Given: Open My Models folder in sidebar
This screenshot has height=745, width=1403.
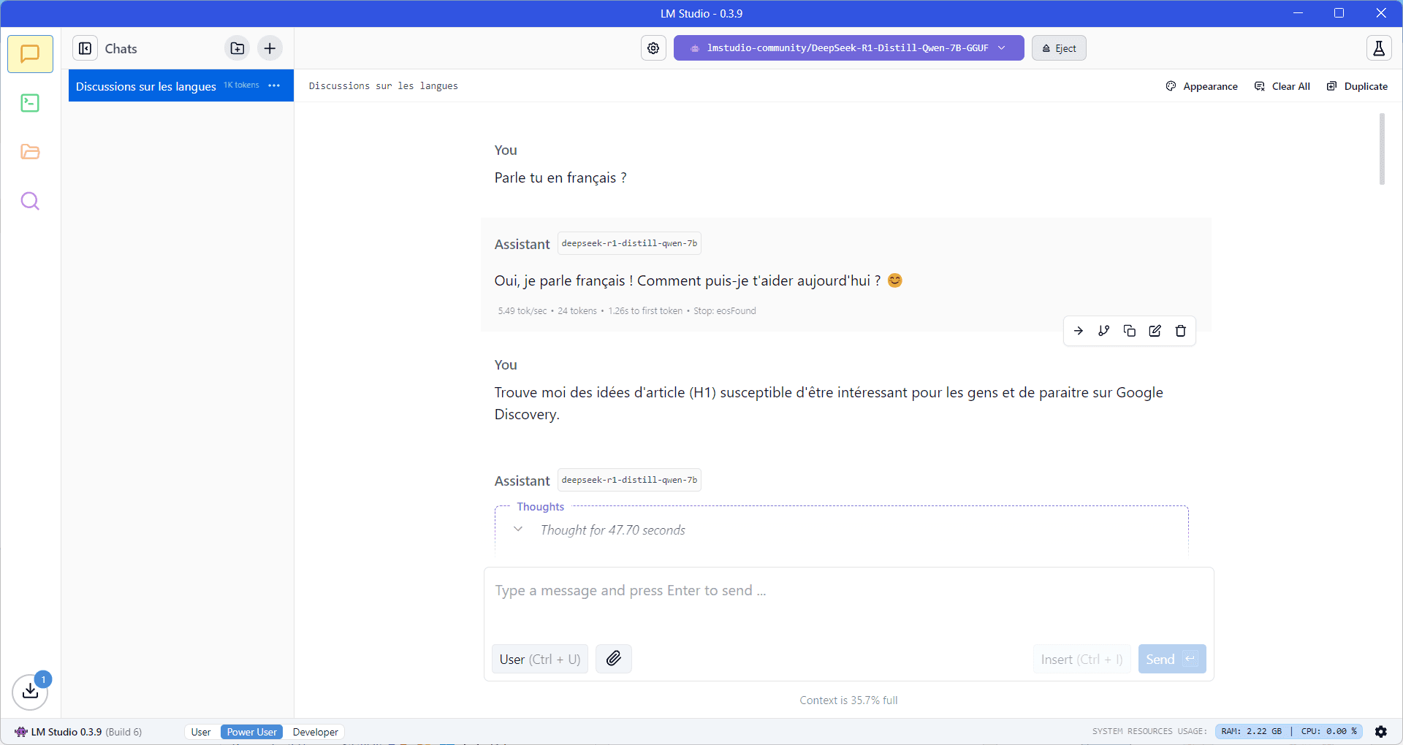Looking at the screenshot, I should (x=30, y=152).
